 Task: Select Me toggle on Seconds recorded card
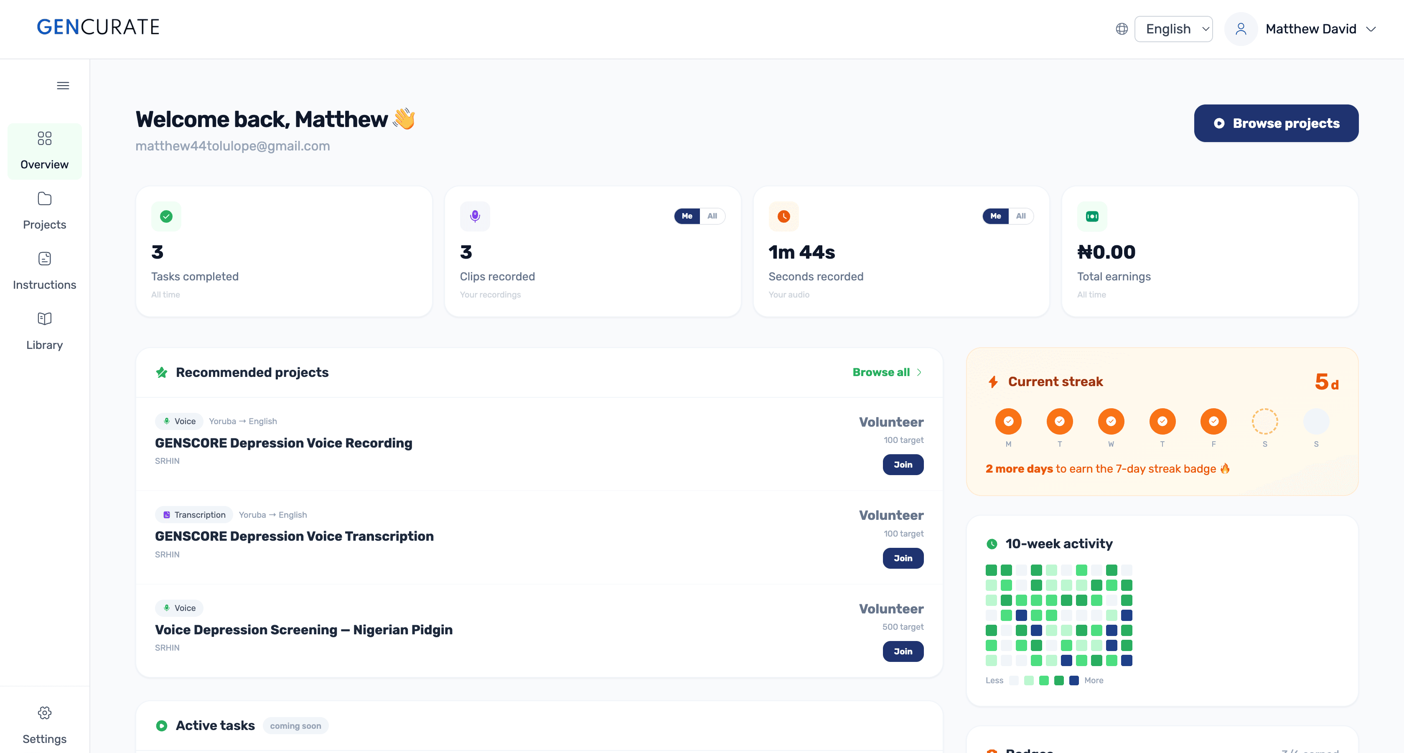pyautogui.click(x=995, y=216)
